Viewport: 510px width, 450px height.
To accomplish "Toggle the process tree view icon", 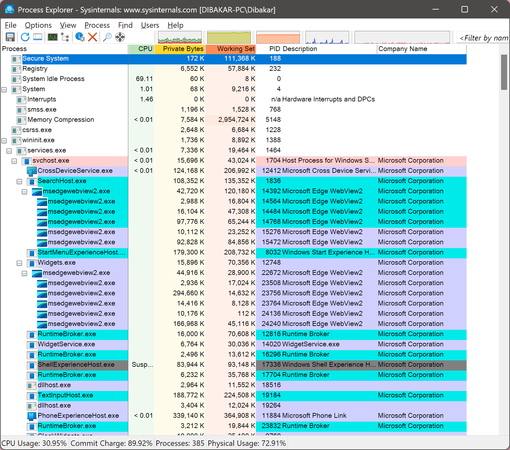I will pos(65,37).
